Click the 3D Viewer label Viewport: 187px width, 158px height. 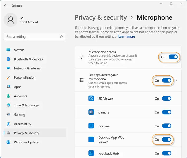point(106,99)
